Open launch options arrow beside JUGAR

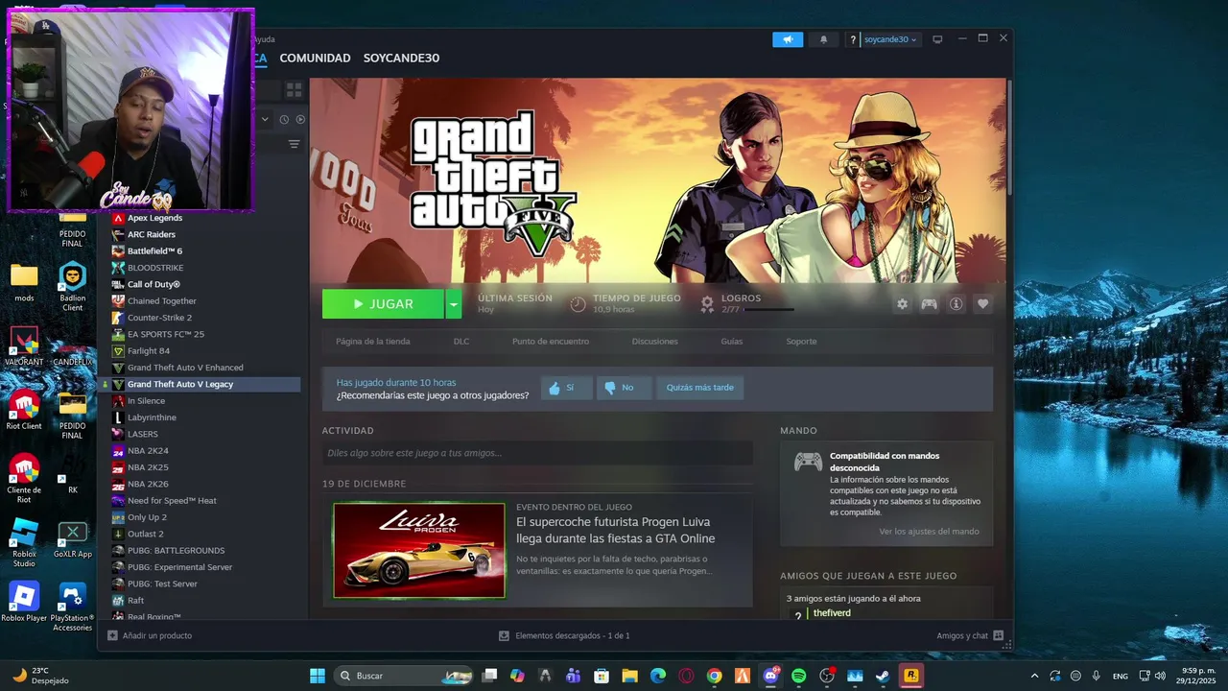pyautogui.click(x=454, y=304)
